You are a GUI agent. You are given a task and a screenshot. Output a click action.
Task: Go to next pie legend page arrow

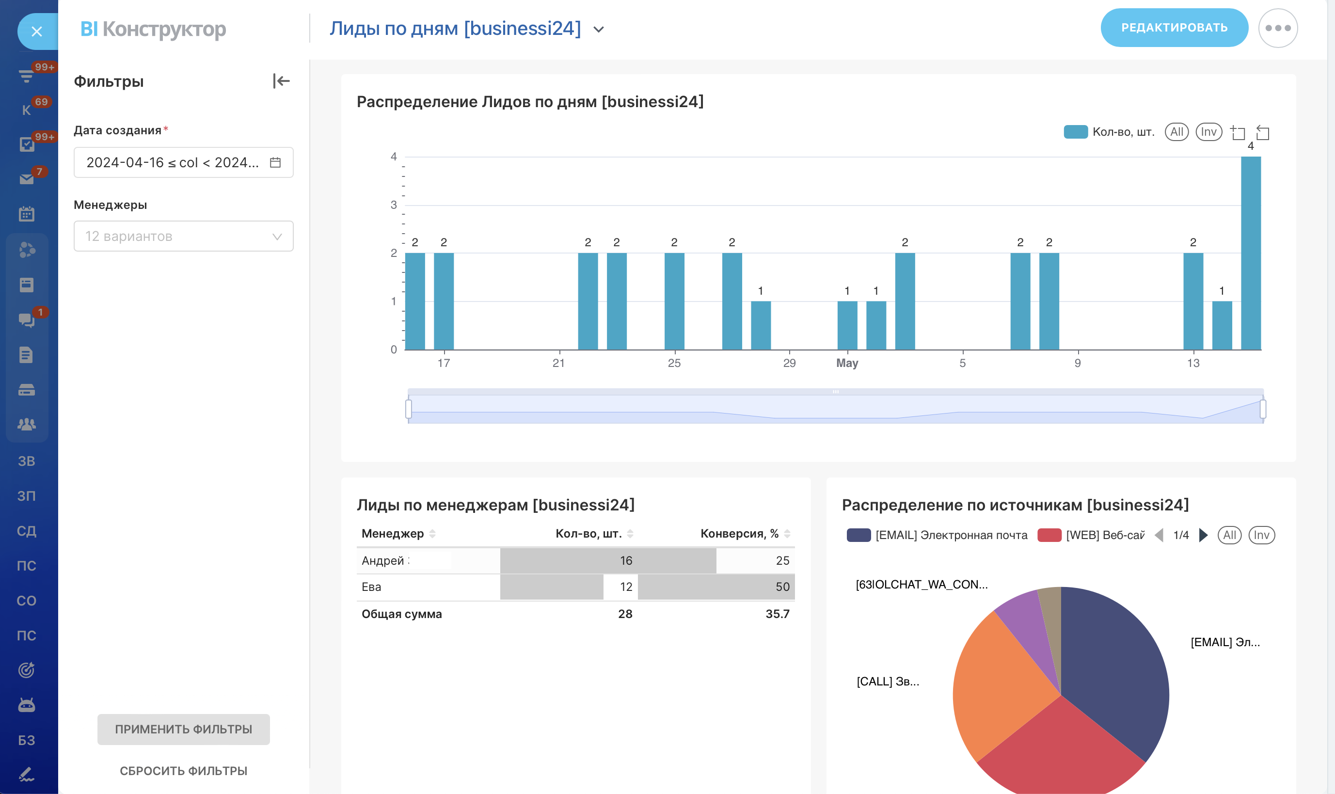tap(1203, 535)
